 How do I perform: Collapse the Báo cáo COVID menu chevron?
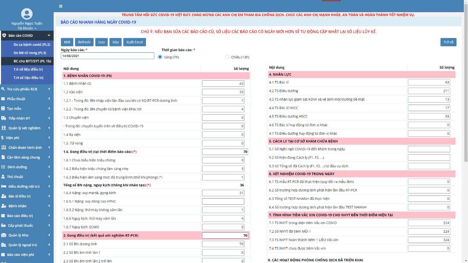[49, 35]
